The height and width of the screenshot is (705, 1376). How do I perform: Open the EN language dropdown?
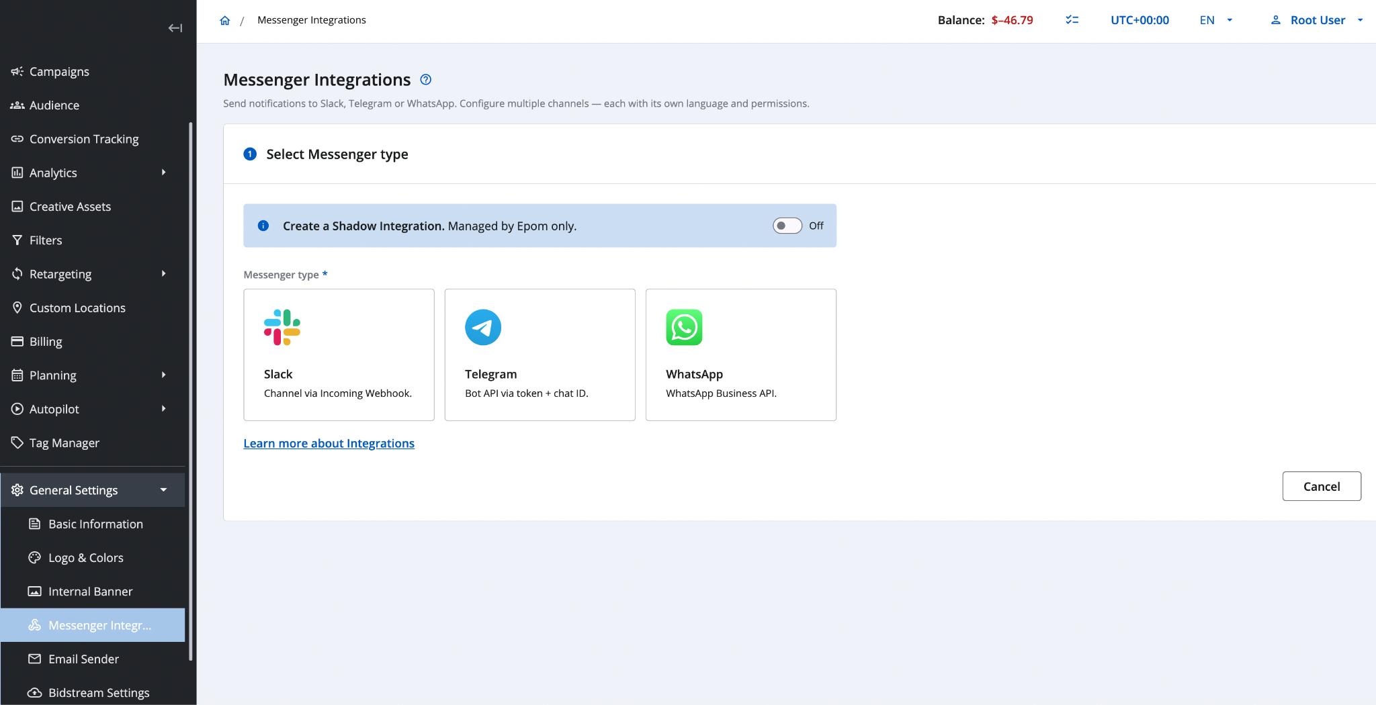tap(1216, 20)
